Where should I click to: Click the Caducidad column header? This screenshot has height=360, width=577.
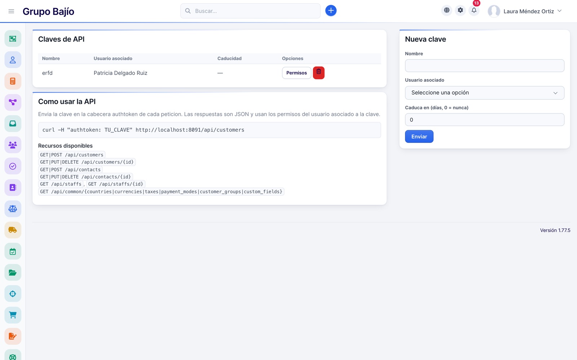229,58
